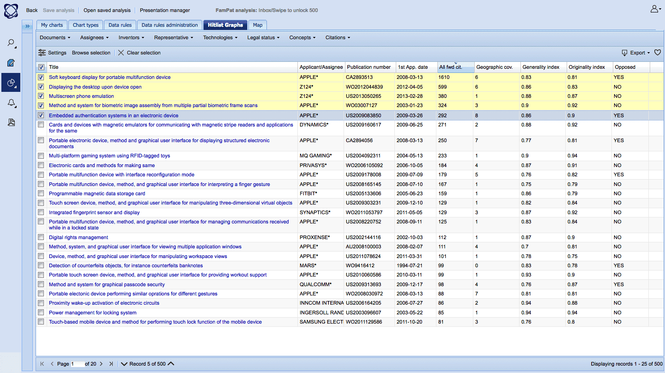Go to last page of results

click(111, 364)
